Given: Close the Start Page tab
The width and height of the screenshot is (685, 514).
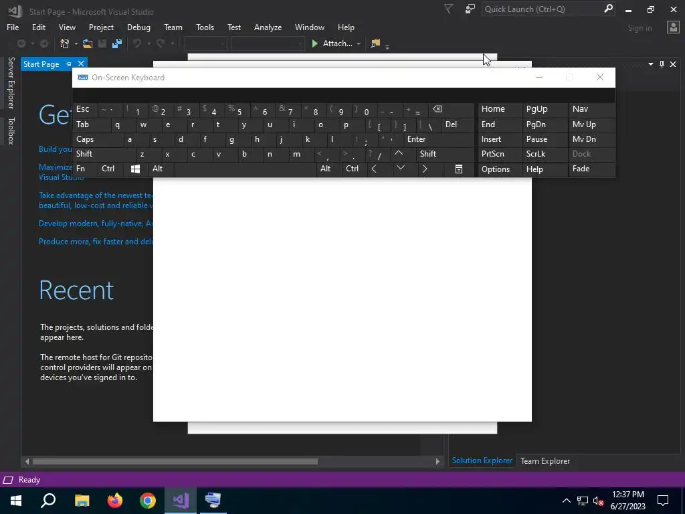Looking at the screenshot, I should (x=81, y=64).
